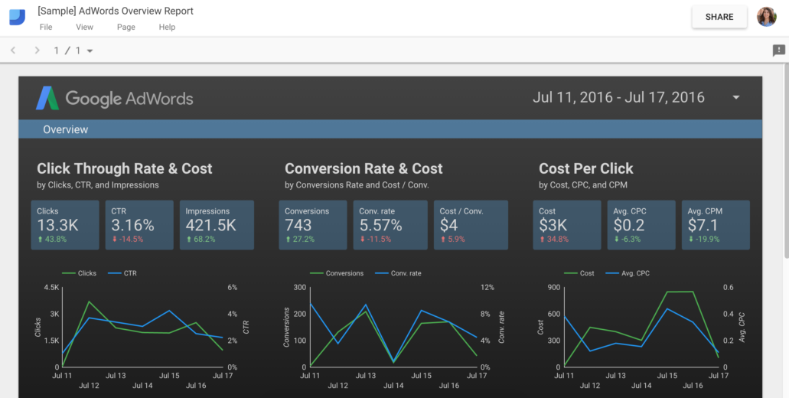Screen dimensions: 789x398
Task: Select the Cost / Conv. $4 scorecard
Action: (x=471, y=225)
